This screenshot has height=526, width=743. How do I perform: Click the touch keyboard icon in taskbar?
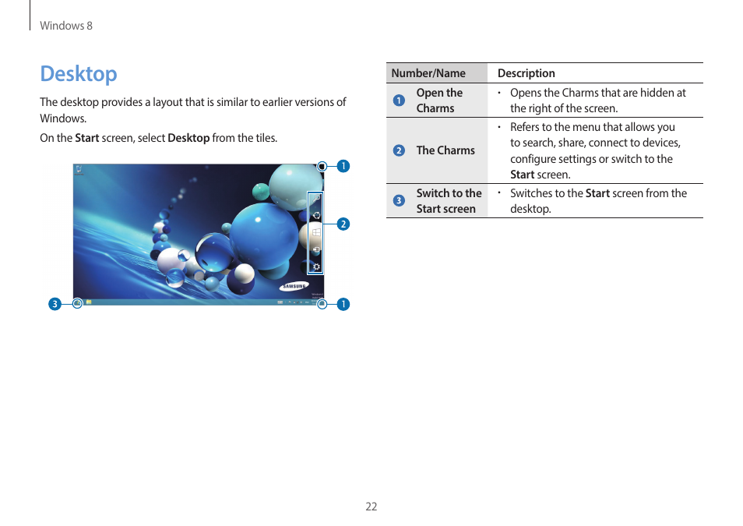tap(280, 302)
